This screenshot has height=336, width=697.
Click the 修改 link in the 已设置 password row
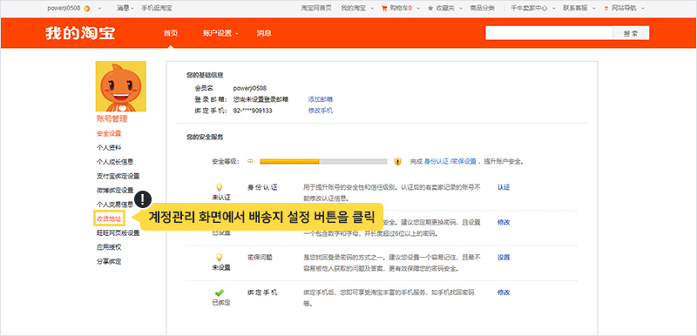pos(504,222)
